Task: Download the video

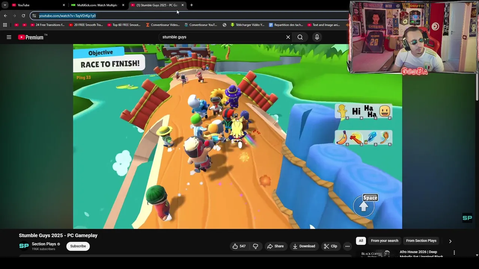Action: [304, 246]
